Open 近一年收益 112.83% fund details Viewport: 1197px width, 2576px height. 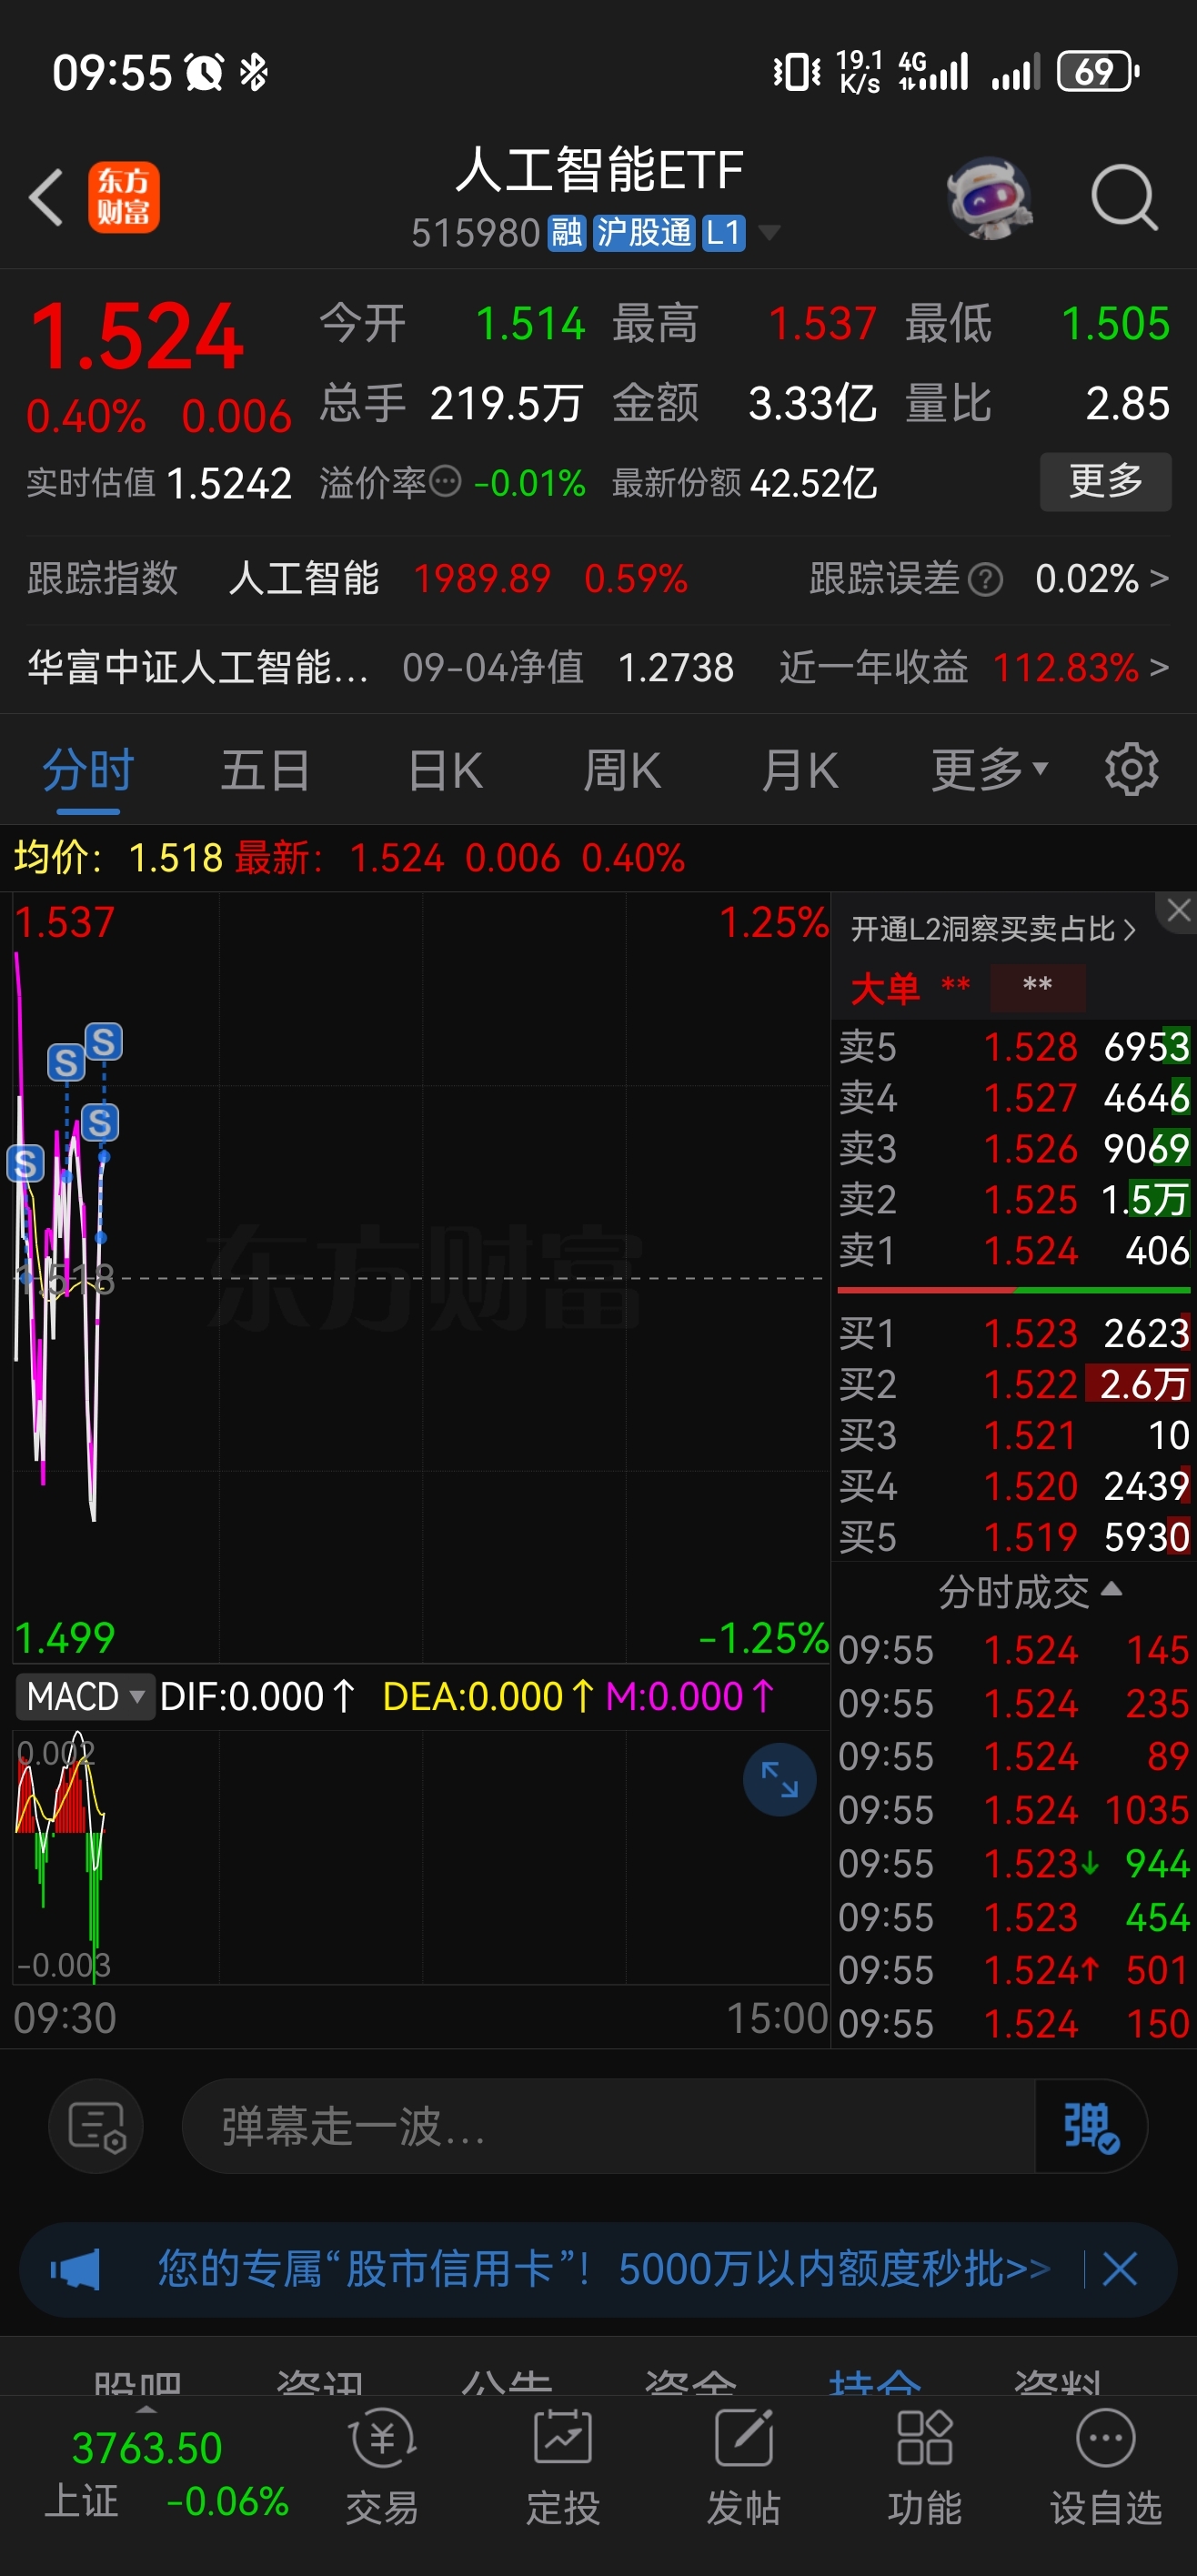pyautogui.click(x=974, y=667)
